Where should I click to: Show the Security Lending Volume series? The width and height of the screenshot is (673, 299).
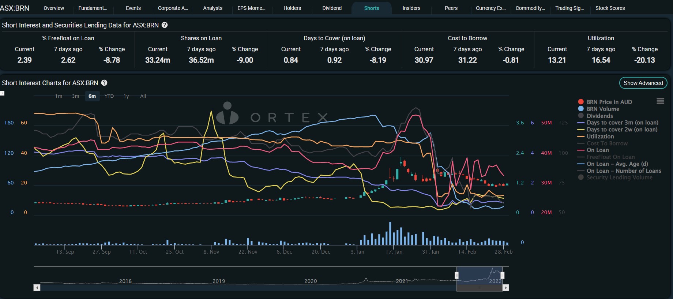click(x=619, y=177)
